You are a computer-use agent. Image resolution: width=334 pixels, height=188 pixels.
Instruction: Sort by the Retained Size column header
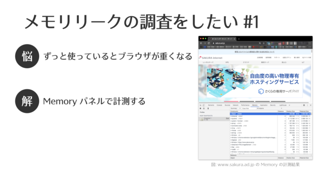pos(305,111)
